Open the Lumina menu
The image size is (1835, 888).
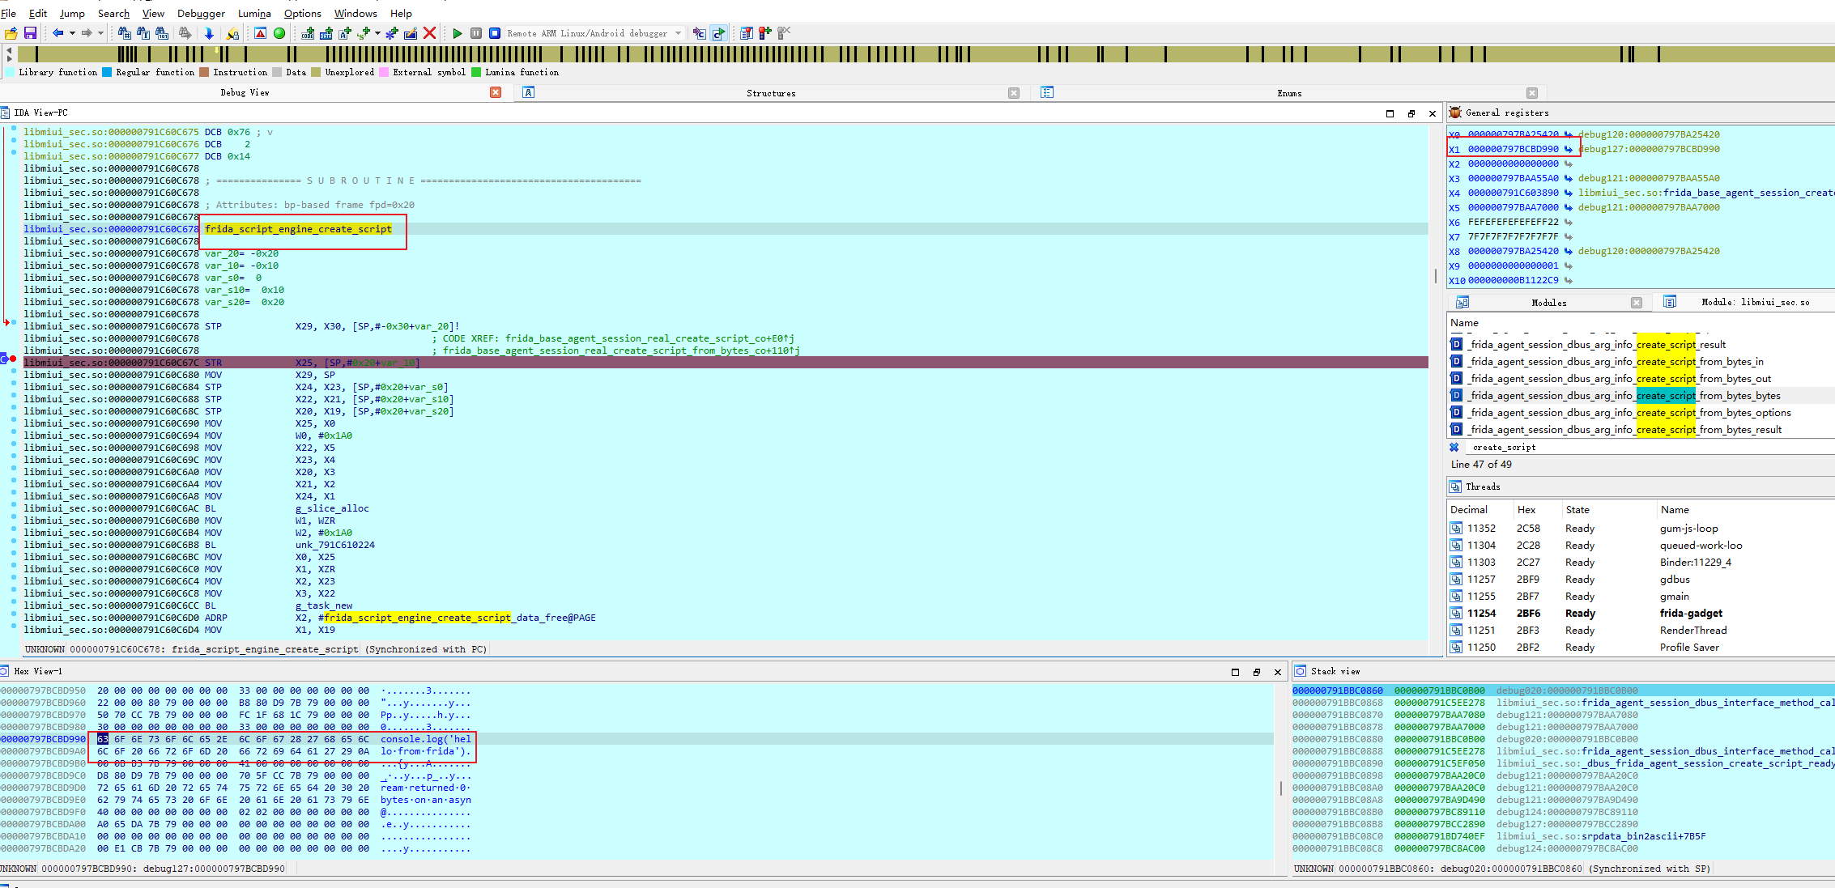(x=254, y=13)
